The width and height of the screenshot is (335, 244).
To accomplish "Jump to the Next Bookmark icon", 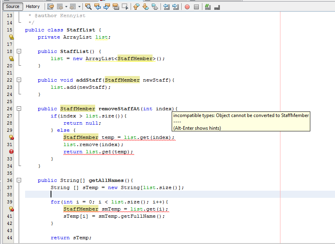I will 145,6.
